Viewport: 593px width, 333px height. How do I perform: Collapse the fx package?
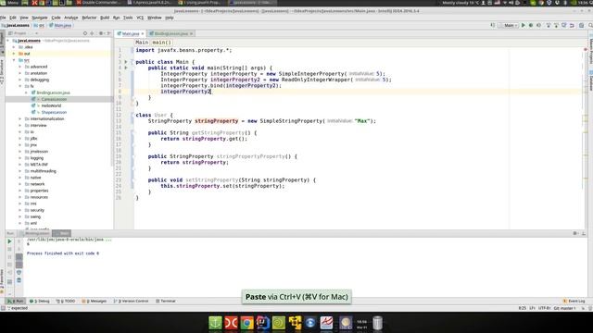pos(20,86)
